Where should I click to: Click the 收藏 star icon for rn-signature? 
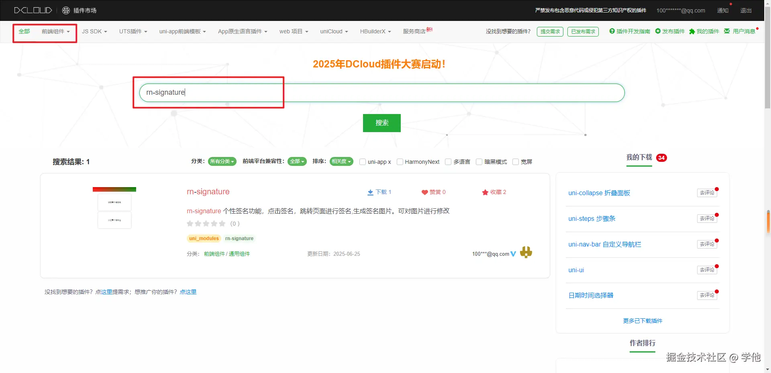pos(485,192)
